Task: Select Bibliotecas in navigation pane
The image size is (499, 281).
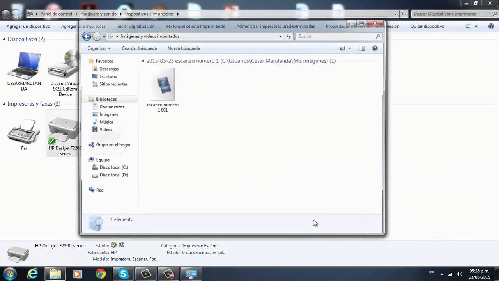Action: [x=106, y=99]
